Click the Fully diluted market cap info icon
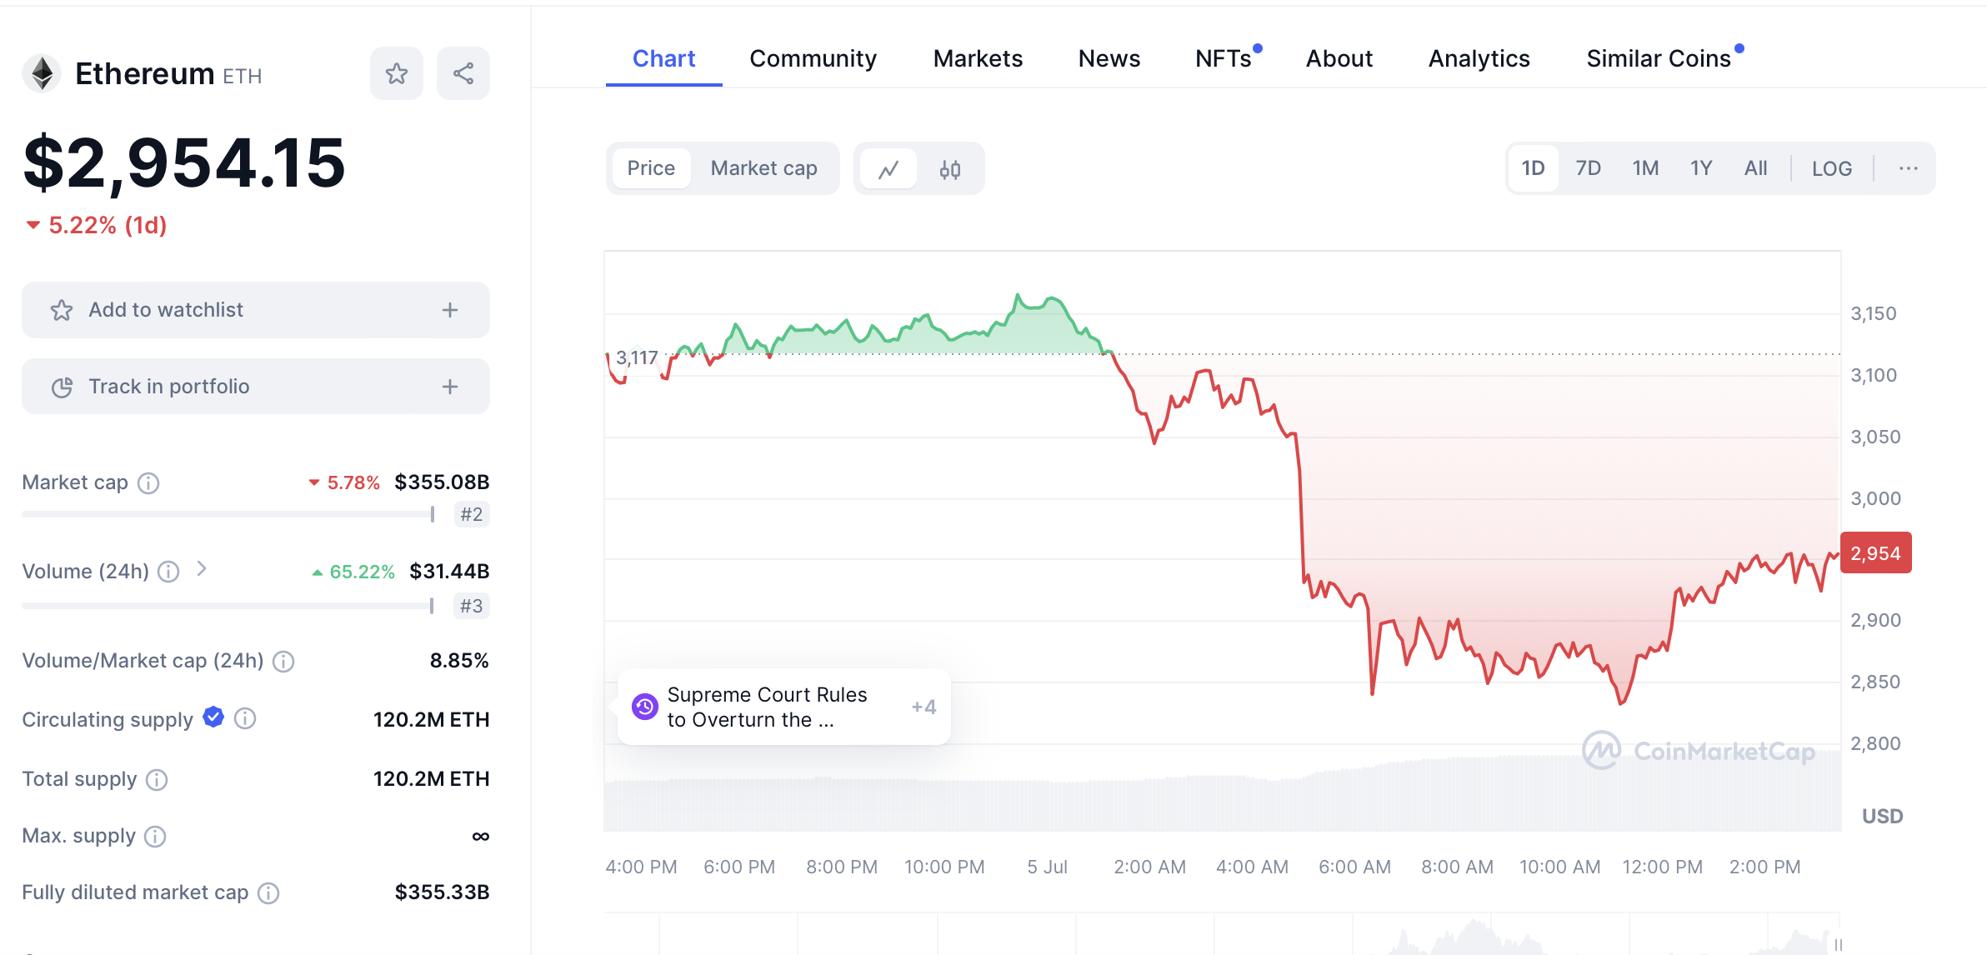 (x=268, y=893)
